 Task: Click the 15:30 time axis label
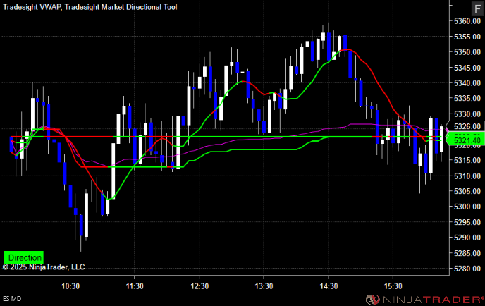point(393,286)
